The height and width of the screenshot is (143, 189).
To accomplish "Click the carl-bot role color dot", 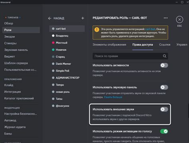I will [53, 29].
